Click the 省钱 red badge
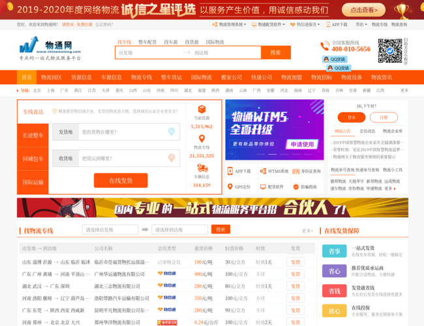424x326 pixels. (x=334, y=291)
